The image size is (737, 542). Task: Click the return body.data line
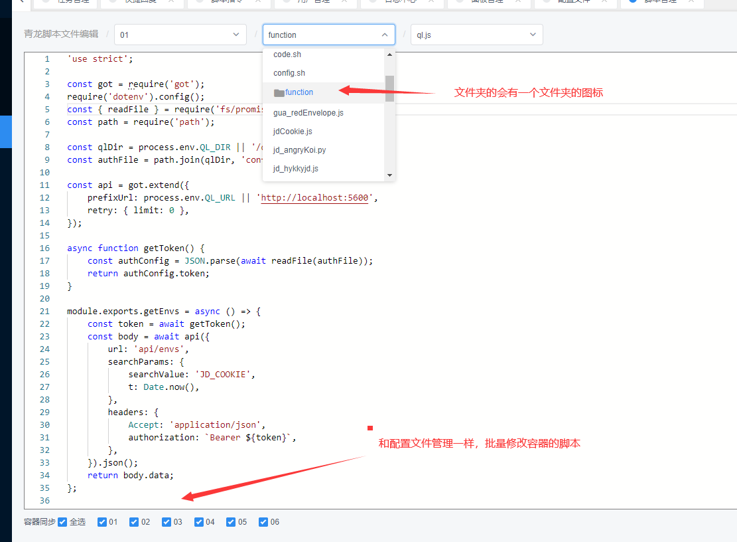coord(131,476)
